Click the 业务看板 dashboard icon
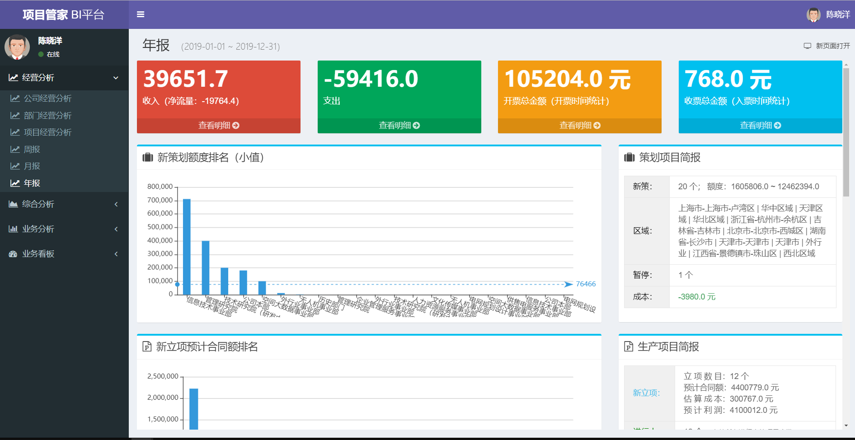This screenshot has width=855, height=440. pyautogui.click(x=13, y=254)
